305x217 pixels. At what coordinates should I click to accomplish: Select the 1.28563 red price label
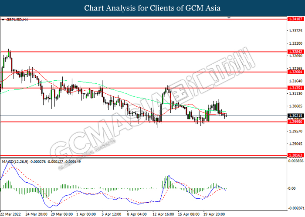click(x=295, y=155)
